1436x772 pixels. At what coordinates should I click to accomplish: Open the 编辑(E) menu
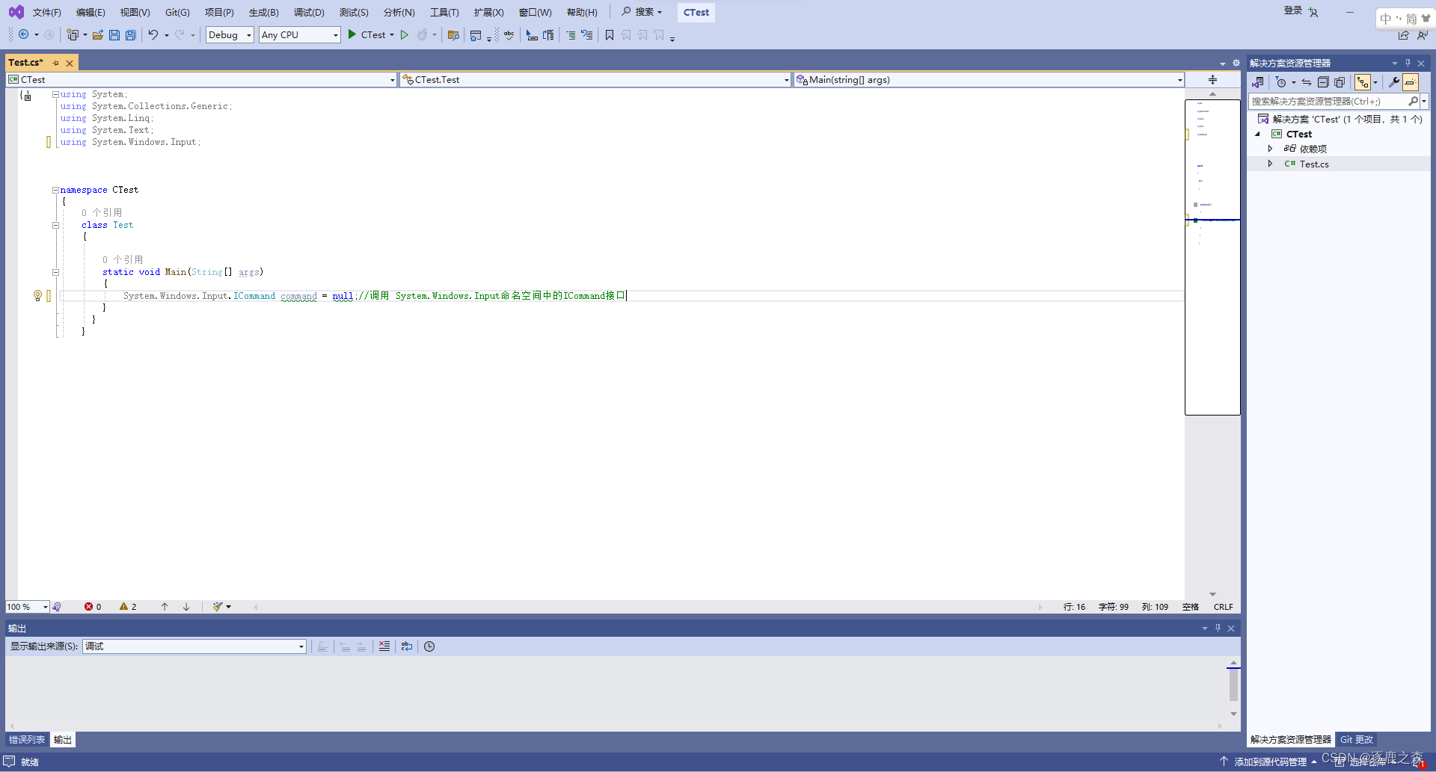[x=90, y=12]
